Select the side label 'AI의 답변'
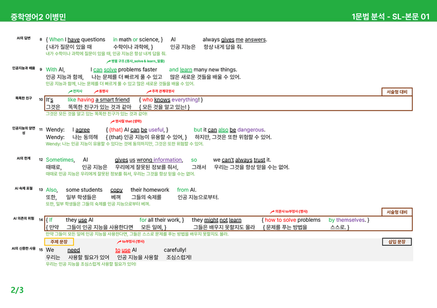This screenshot has width=437, height=308. tap(24, 38)
